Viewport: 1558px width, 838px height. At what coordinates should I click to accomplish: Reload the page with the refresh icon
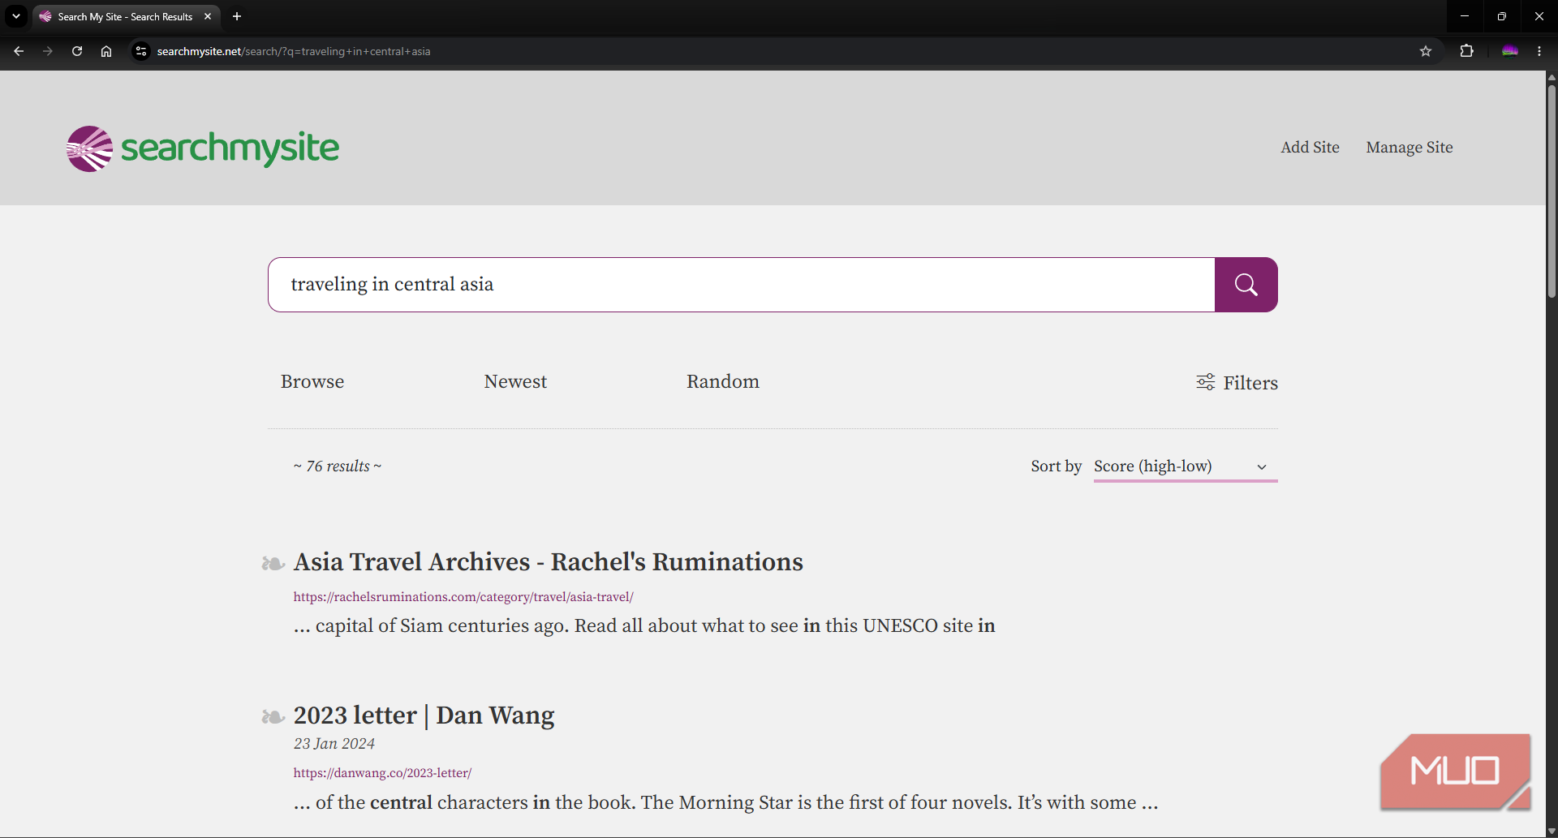pos(77,51)
